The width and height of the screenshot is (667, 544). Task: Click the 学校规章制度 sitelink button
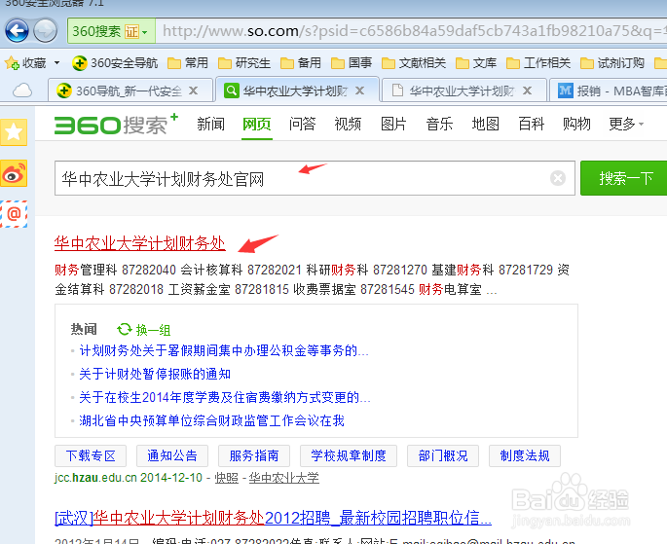tap(349, 456)
